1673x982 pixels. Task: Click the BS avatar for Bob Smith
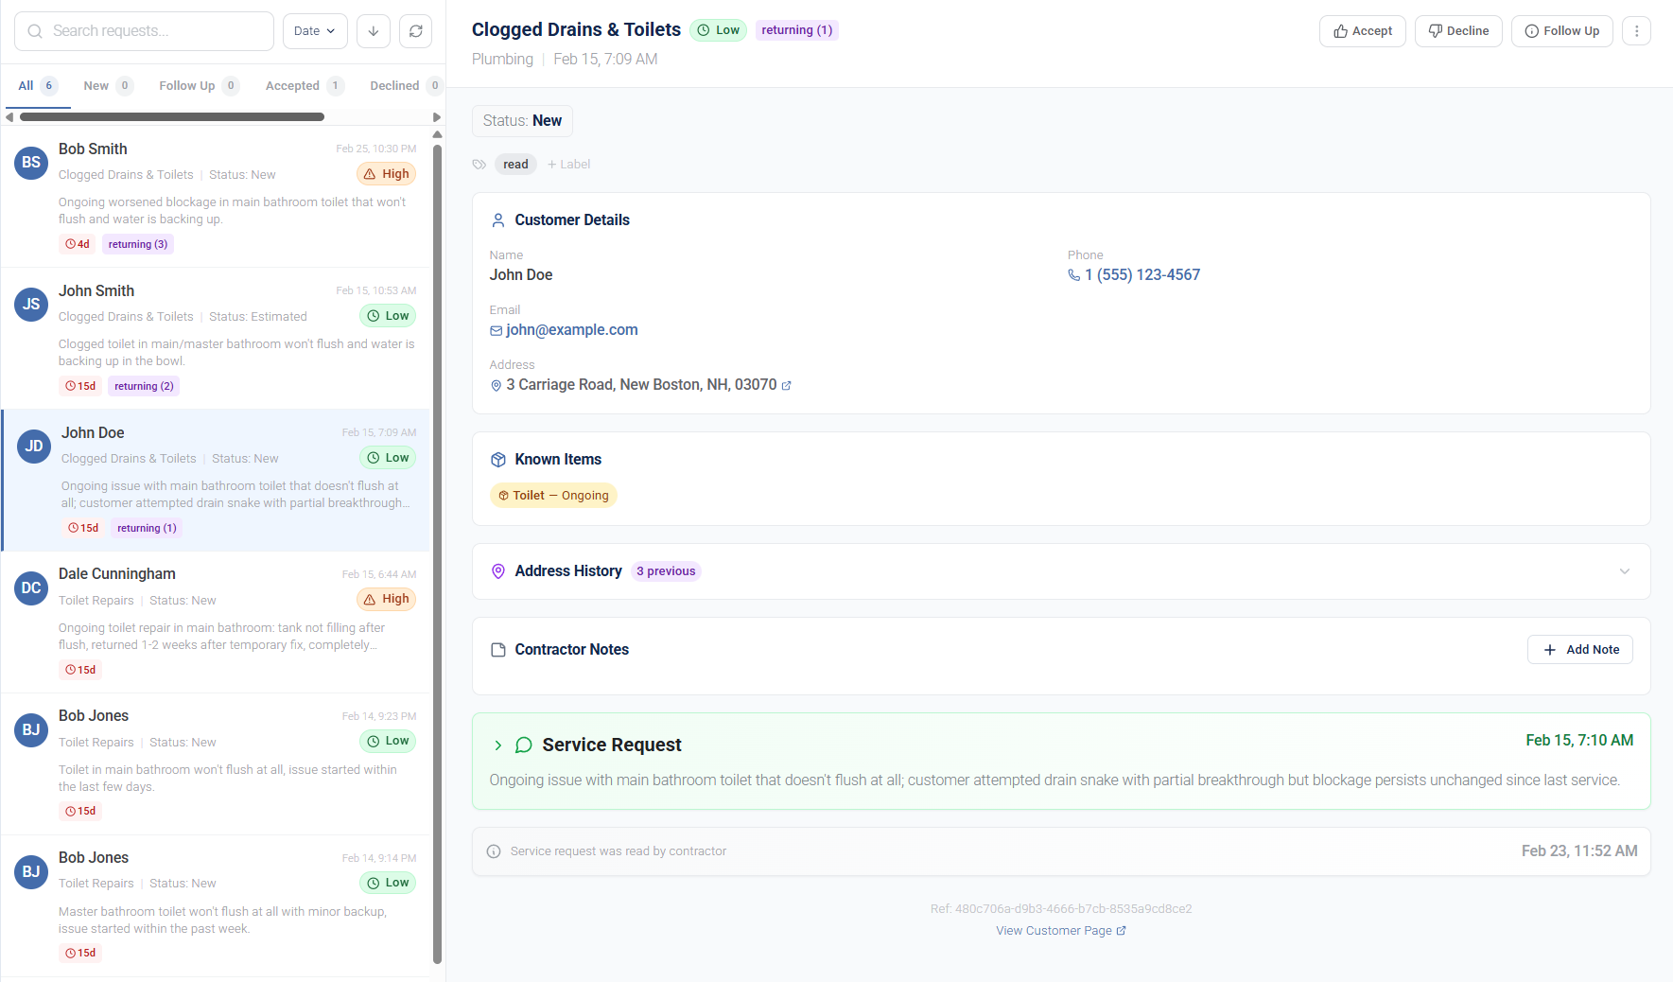point(31,163)
